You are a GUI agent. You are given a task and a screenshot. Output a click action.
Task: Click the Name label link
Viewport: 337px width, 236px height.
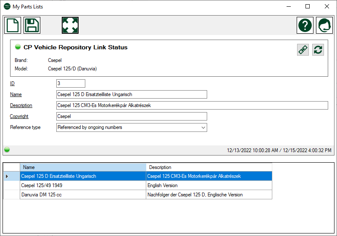tap(16, 94)
